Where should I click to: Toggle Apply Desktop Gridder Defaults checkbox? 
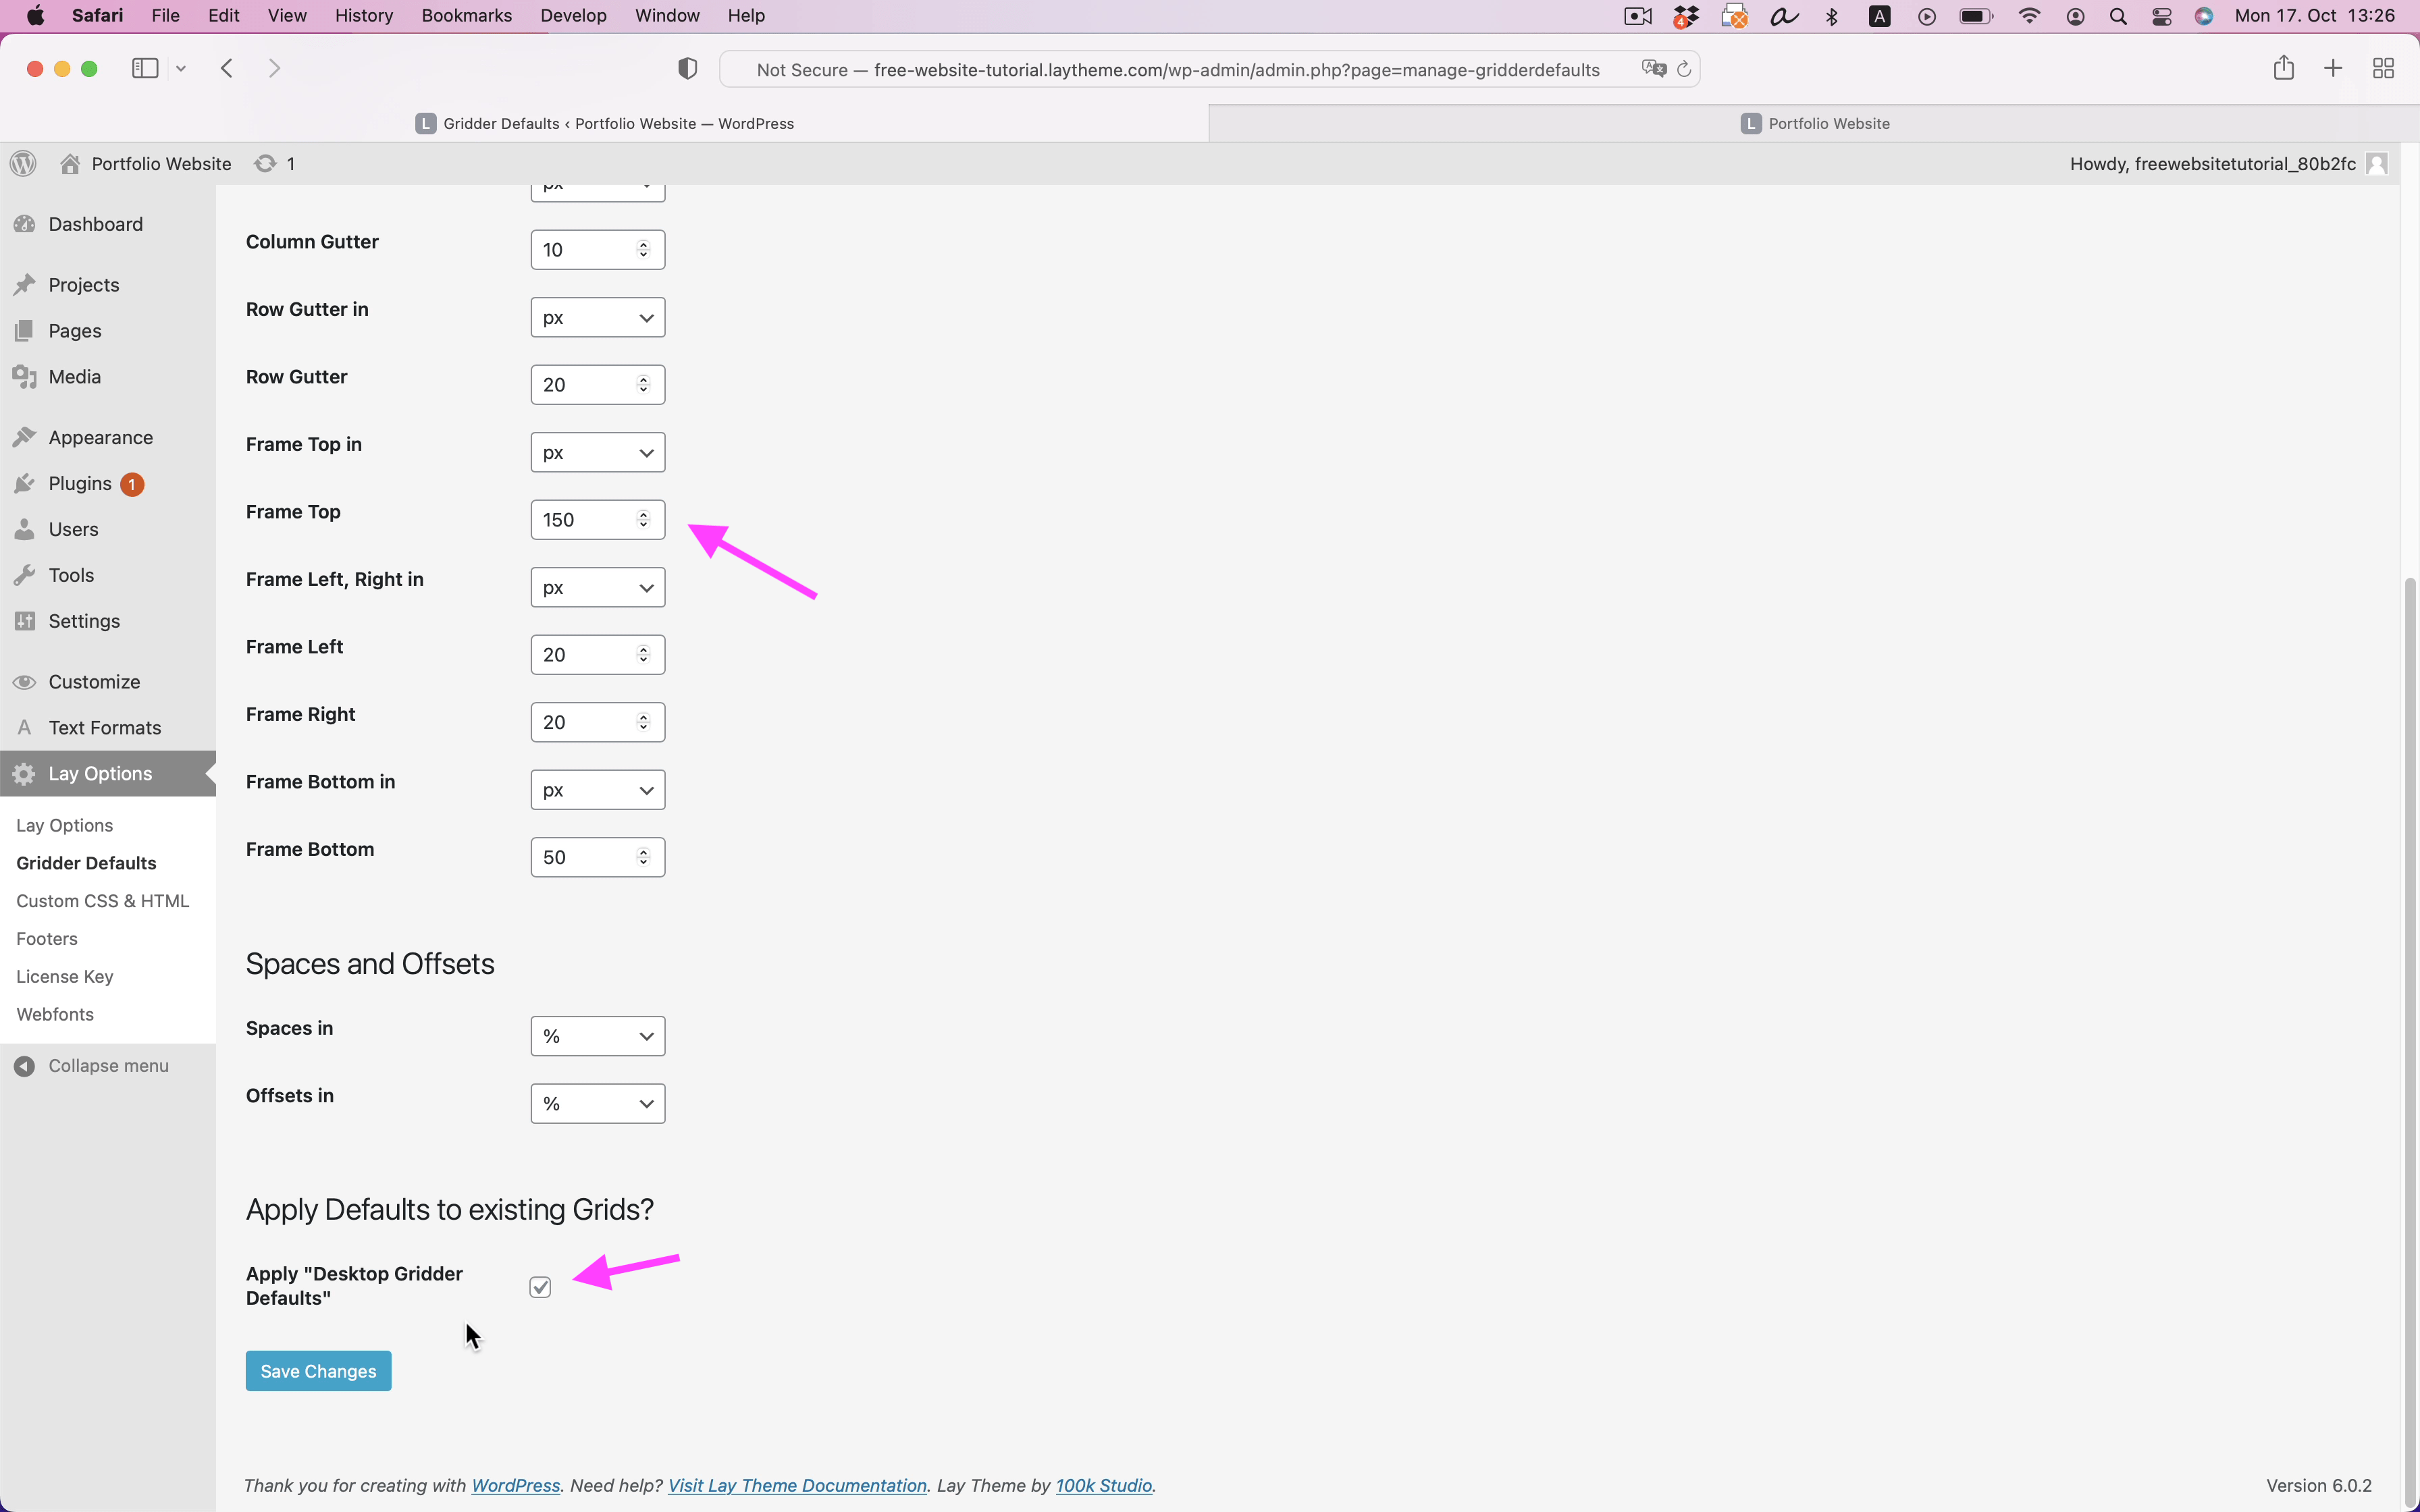pos(540,1287)
